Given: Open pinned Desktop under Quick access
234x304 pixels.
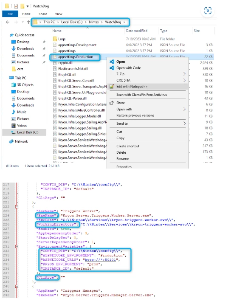Looking at the screenshot, I should [x=23, y=42].
